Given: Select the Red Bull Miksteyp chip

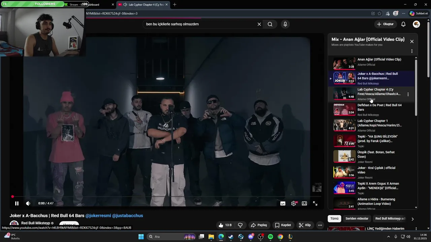Looking at the screenshot, I should coord(390,218).
